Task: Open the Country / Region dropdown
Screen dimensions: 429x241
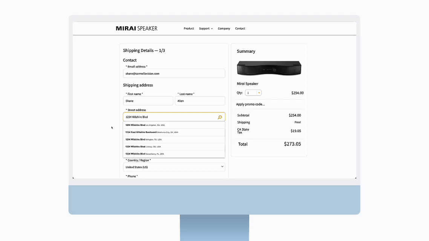Action: coord(174,167)
